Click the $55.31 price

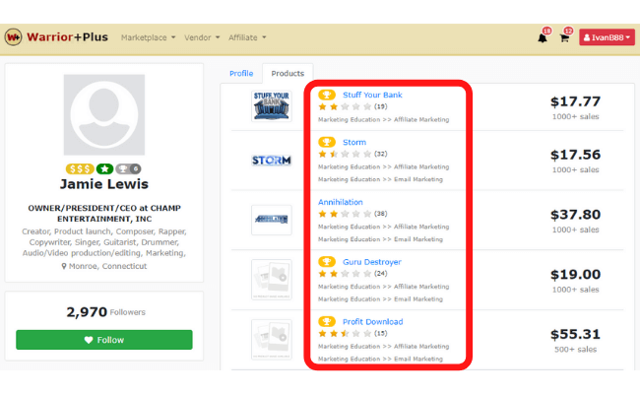[576, 334]
